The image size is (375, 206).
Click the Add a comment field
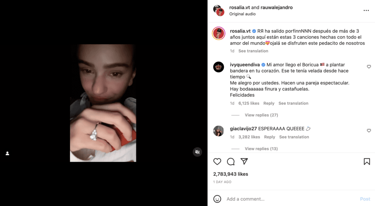[x=290, y=199]
